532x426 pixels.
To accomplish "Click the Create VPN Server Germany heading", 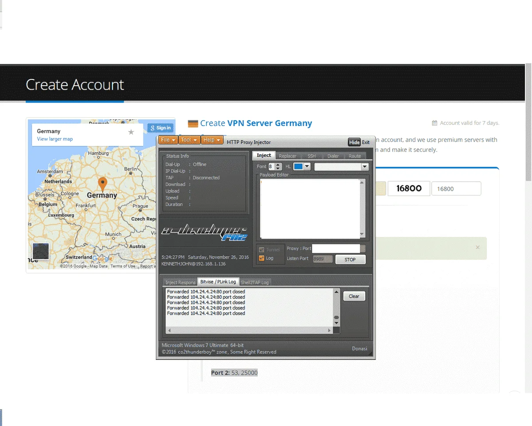I will (256, 123).
